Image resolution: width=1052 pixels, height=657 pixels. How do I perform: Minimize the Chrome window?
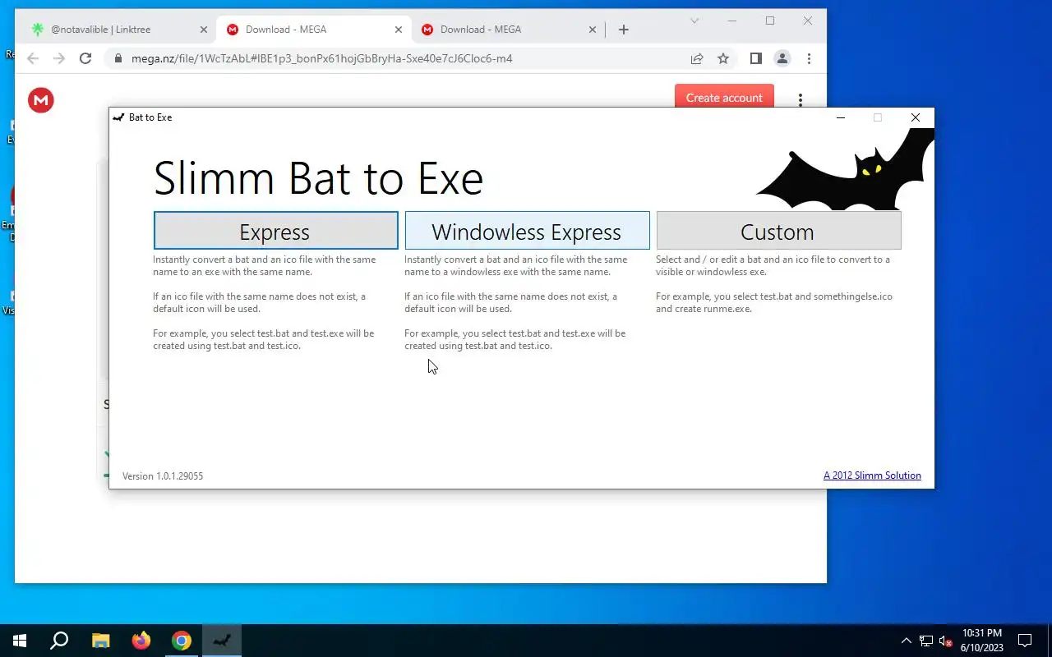pos(732,21)
